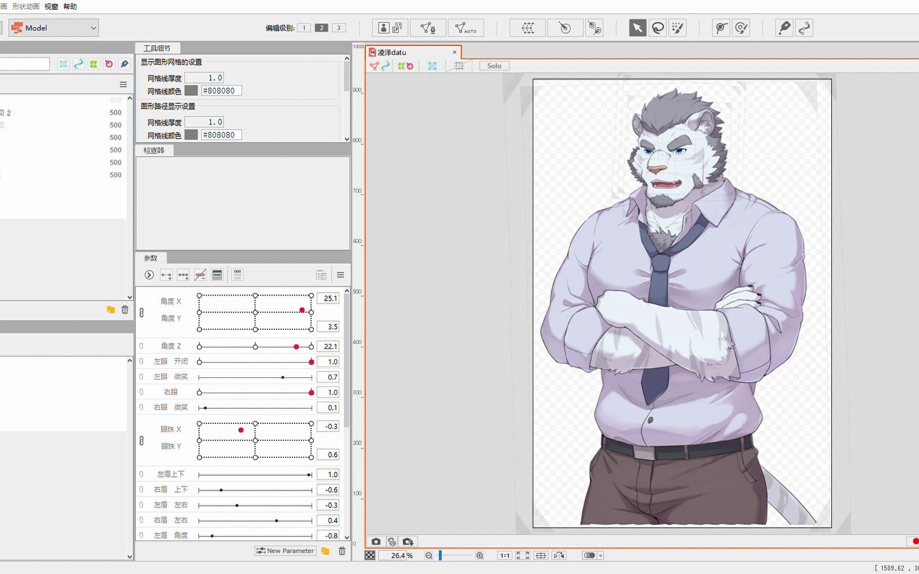Toggle the link between 角度 X and 角度 Y

click(x=141, y=312)
